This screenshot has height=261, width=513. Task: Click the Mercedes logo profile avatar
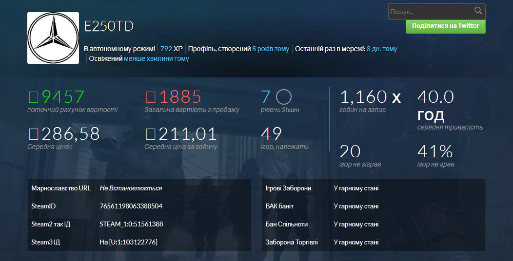53,38
